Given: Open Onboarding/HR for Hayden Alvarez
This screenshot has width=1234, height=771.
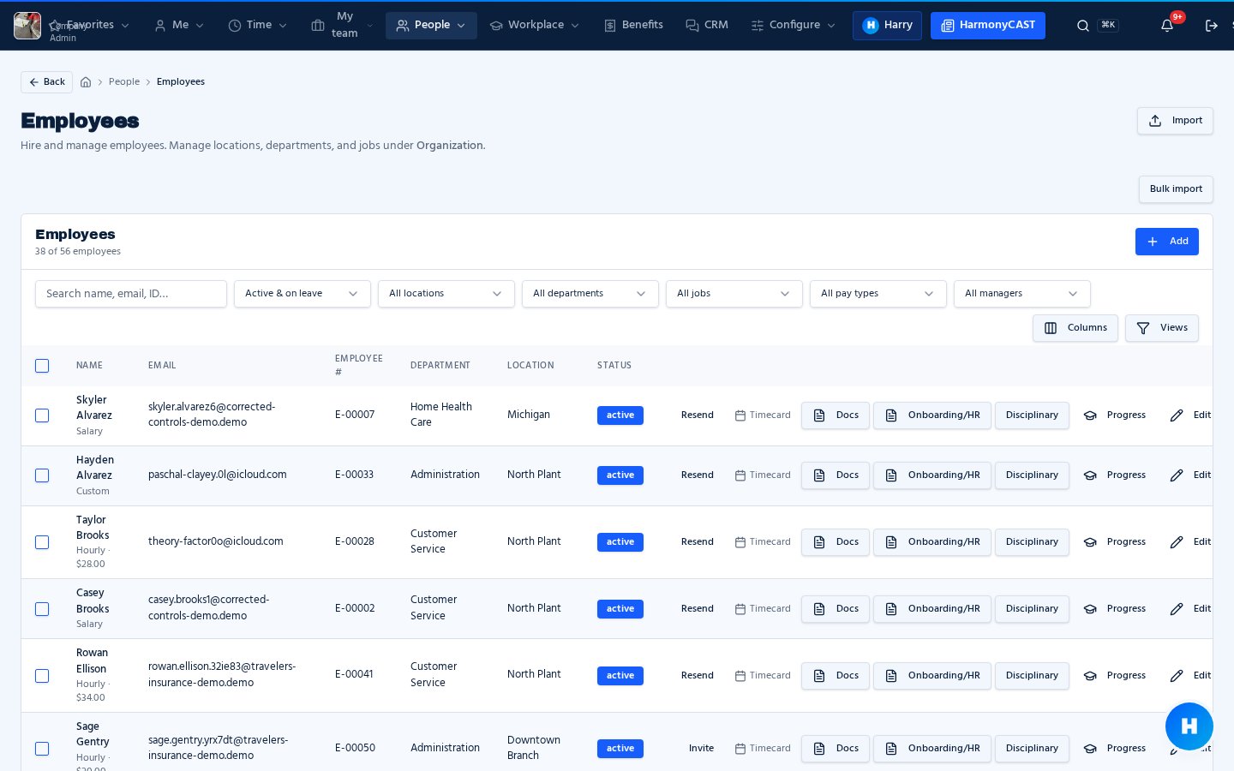Looking at the screenshot, I should pos(932,475).
